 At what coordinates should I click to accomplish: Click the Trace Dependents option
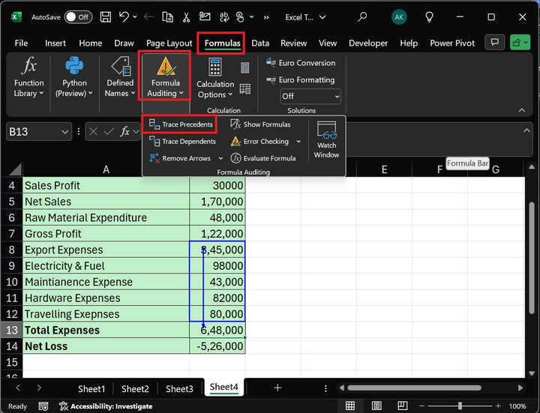182,141
